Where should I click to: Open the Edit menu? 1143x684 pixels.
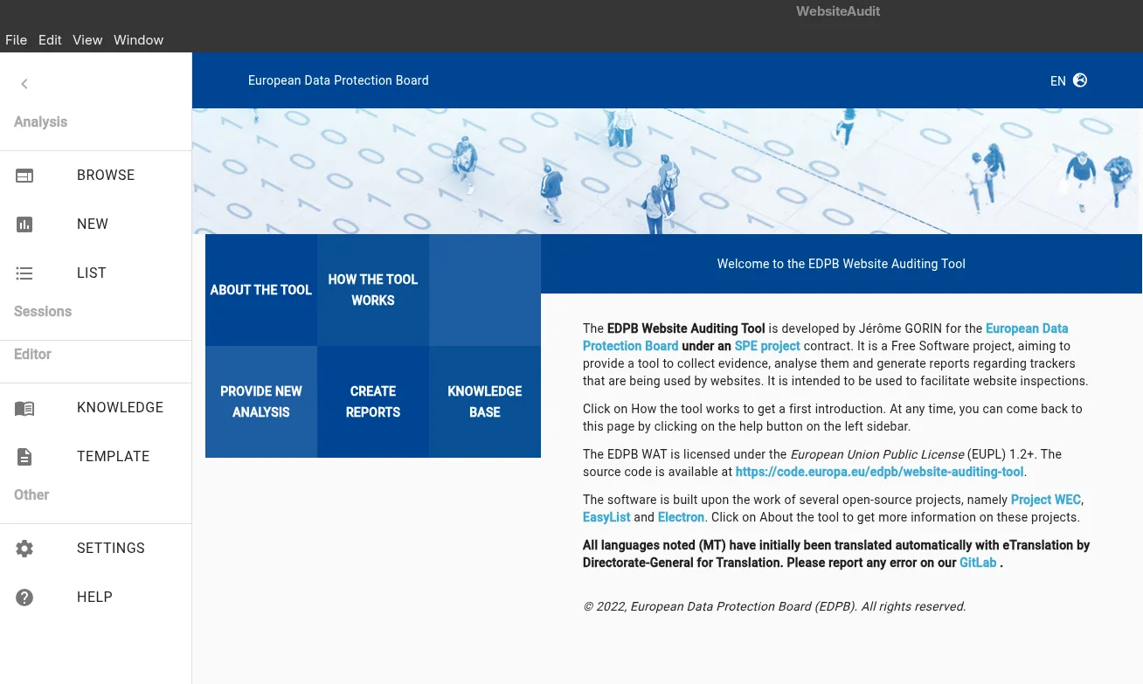[50, 39]
